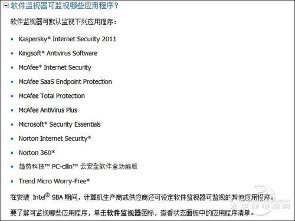Select Kaspersky Internet Security 2011 list item

[x=67, y=39]
